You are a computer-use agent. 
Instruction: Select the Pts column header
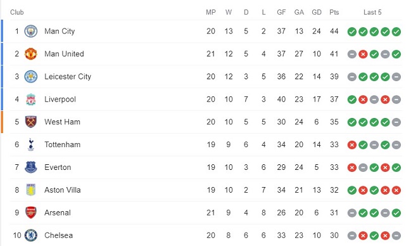click(x=334, y=12)
